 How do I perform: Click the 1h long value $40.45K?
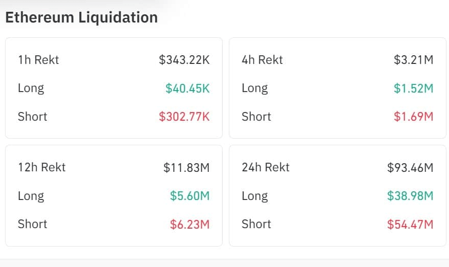pyautogui.click(x=187, y=88)
